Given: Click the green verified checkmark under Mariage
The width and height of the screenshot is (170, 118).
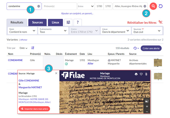Looking at the screenshot, I should point(66,64).
